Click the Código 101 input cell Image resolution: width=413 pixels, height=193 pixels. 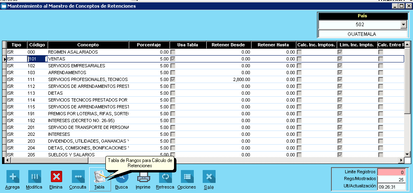[x=37, y=59]
